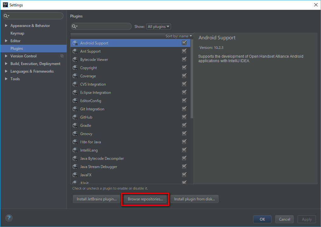The image size is (321, 227).
Task: Click Browse repositories button
Action: pyautogui.click(x=145, y=199)
